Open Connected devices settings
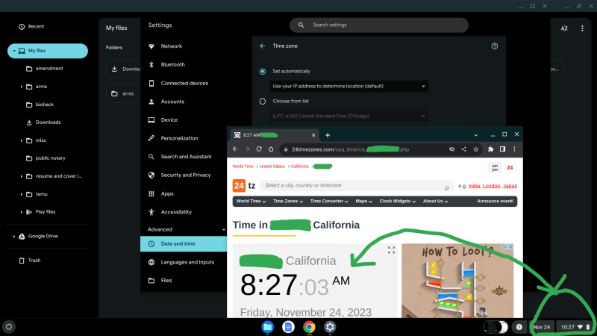Image resolution: width=597 pixels, height=336 pixels. pos(184,83)
